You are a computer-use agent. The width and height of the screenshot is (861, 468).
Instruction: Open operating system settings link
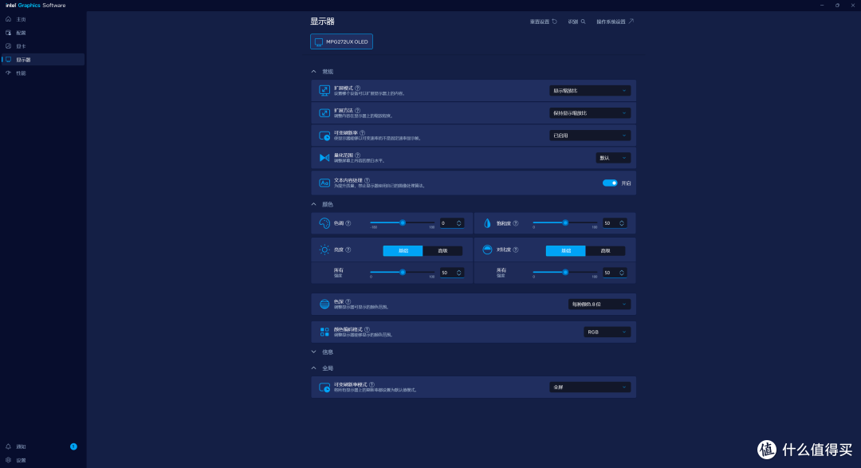tap(615, 22)
